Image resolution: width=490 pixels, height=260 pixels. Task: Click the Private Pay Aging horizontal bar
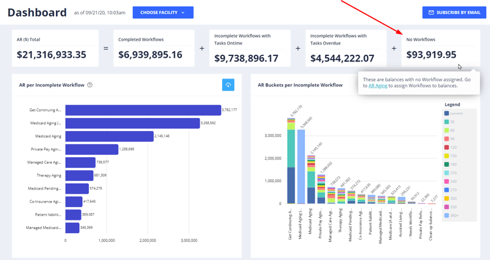coord(92,149)
